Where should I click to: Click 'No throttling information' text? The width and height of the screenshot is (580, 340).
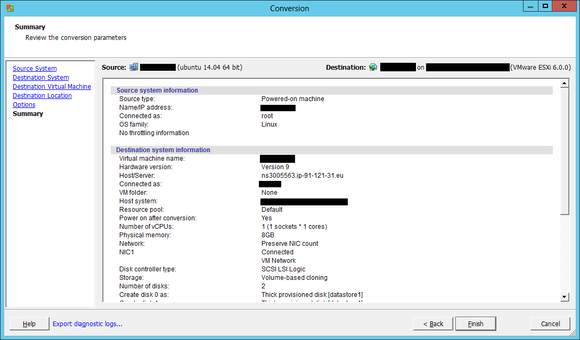coord(154,132)
